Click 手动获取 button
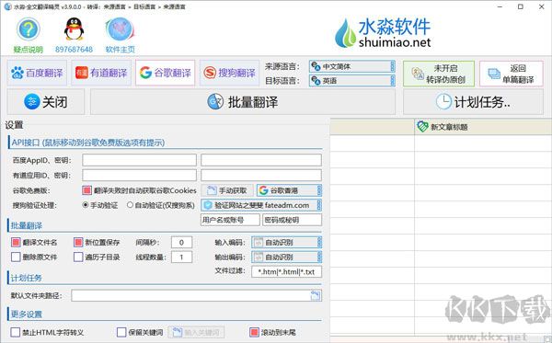Image resolution: width=552 pixels, height=343 pixels. pos(227,190)
